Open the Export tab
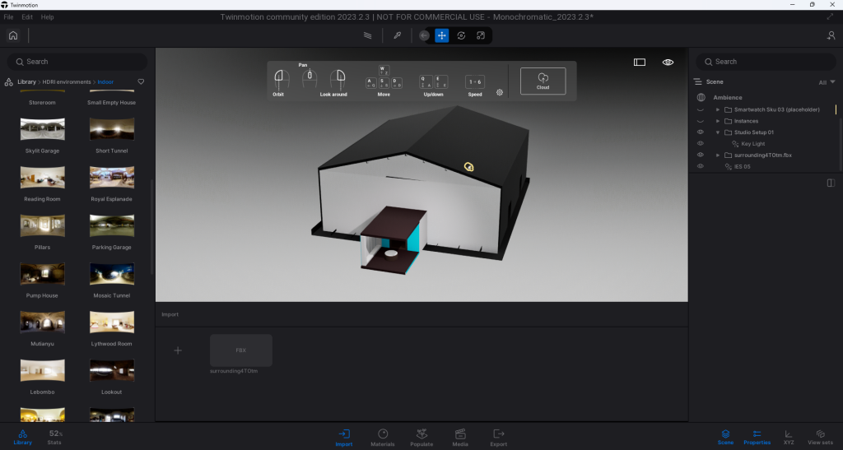 point(498,437)
